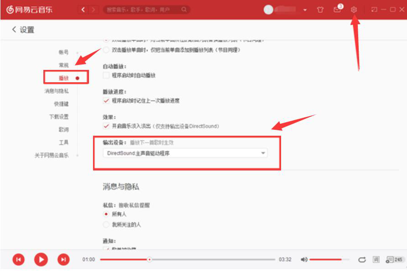Select the 播放 settings section
This screenshot has width=407, height=271.
click(63, 78)
